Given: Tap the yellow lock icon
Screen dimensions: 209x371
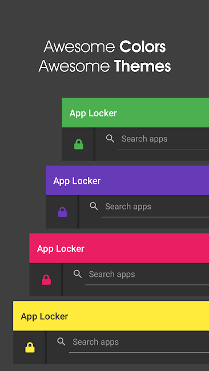Looking at the screenshot, I should 30,348.
